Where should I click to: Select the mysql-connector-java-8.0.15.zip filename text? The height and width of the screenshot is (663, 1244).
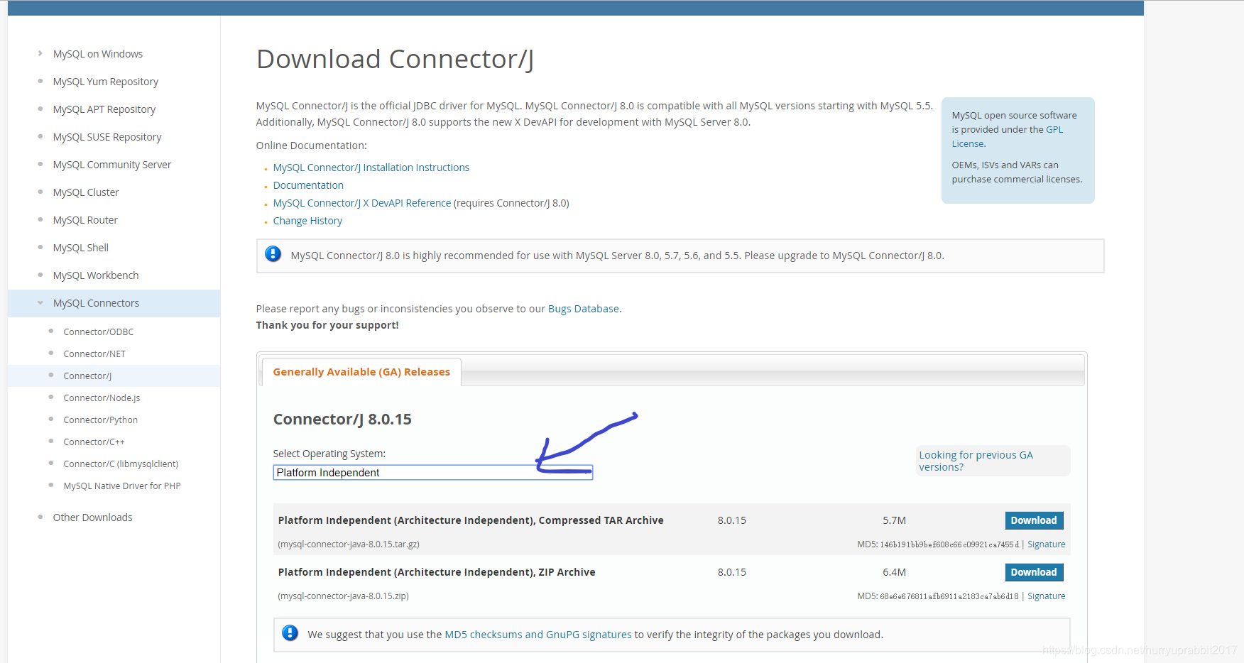tap(343, 596)
